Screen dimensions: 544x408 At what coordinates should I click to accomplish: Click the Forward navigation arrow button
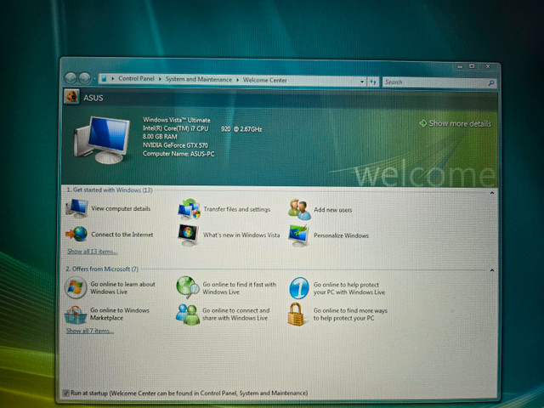84,78
